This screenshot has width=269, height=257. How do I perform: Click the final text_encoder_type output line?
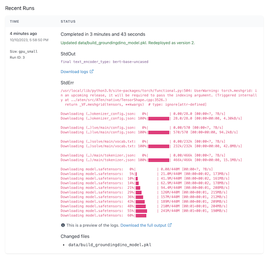(104, 62)
